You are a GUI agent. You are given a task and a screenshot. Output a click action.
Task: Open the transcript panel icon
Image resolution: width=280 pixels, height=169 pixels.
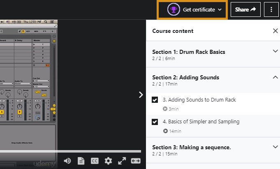pyautogui.click(x=81, y=161)
